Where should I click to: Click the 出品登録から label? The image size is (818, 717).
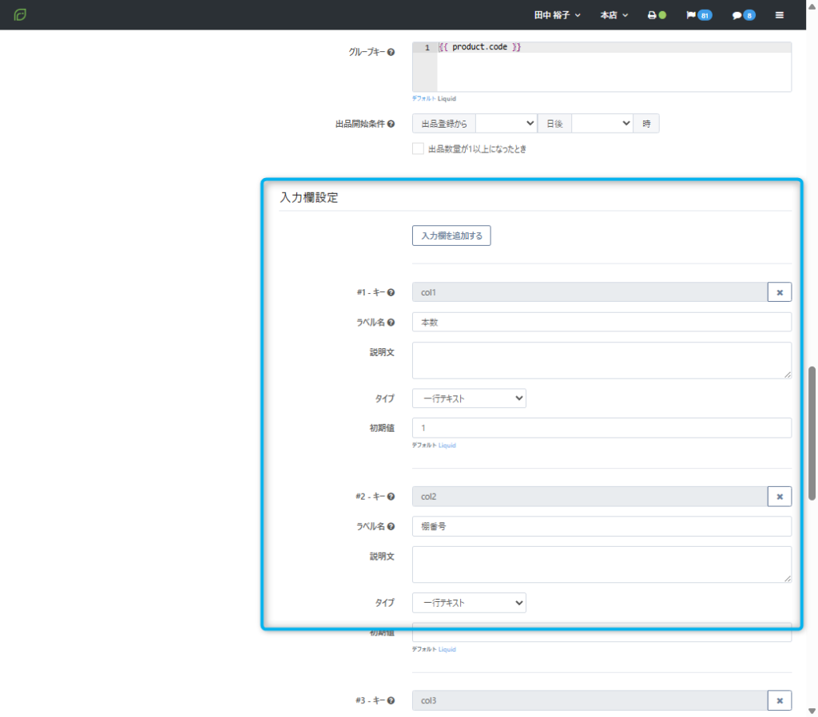[444, 124]
